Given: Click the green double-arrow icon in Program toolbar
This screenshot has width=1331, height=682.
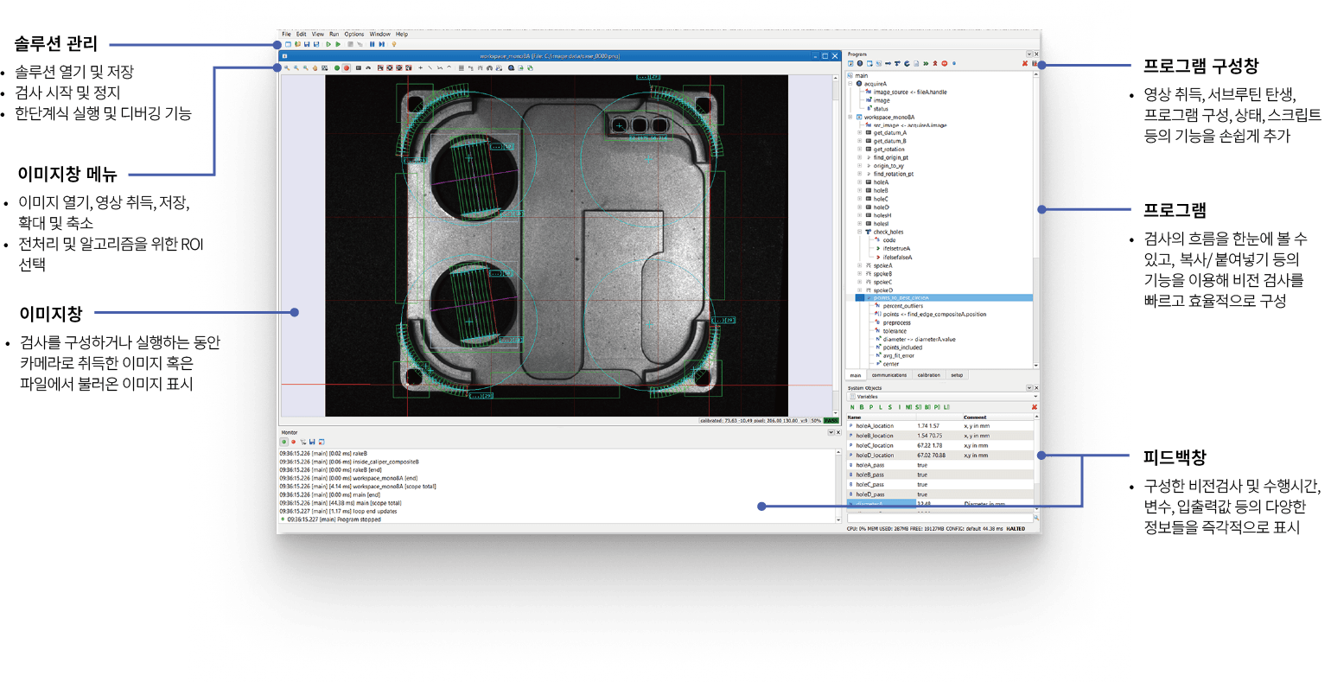Looking at the screenshot, I should pyautogui.click(x=926, y=64).
